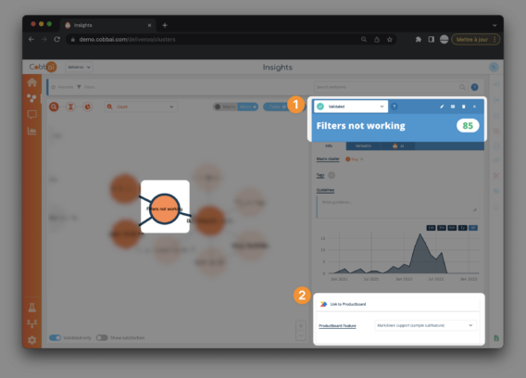
Task: Select the pie chart mode icon
Action: pyautogui.click(x=88, y=107)
